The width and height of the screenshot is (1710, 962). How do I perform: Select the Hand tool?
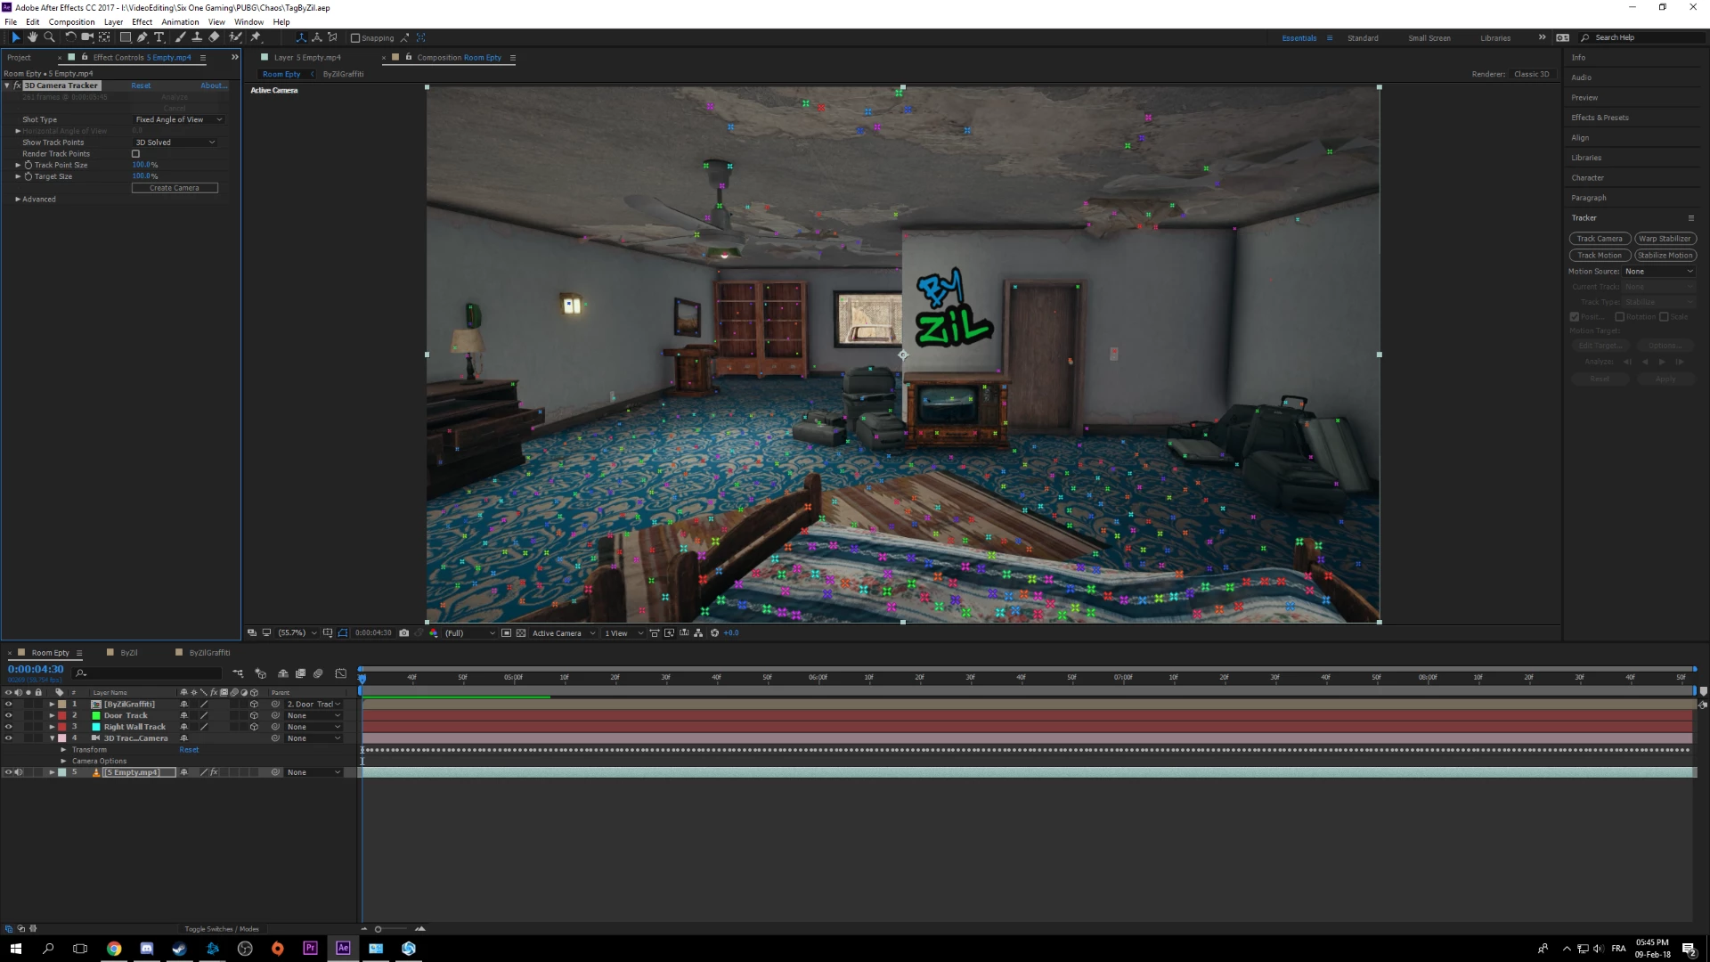[32, 37]
